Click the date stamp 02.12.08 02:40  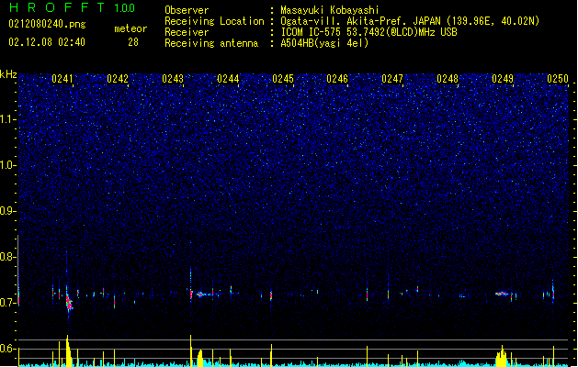[47, 42]
